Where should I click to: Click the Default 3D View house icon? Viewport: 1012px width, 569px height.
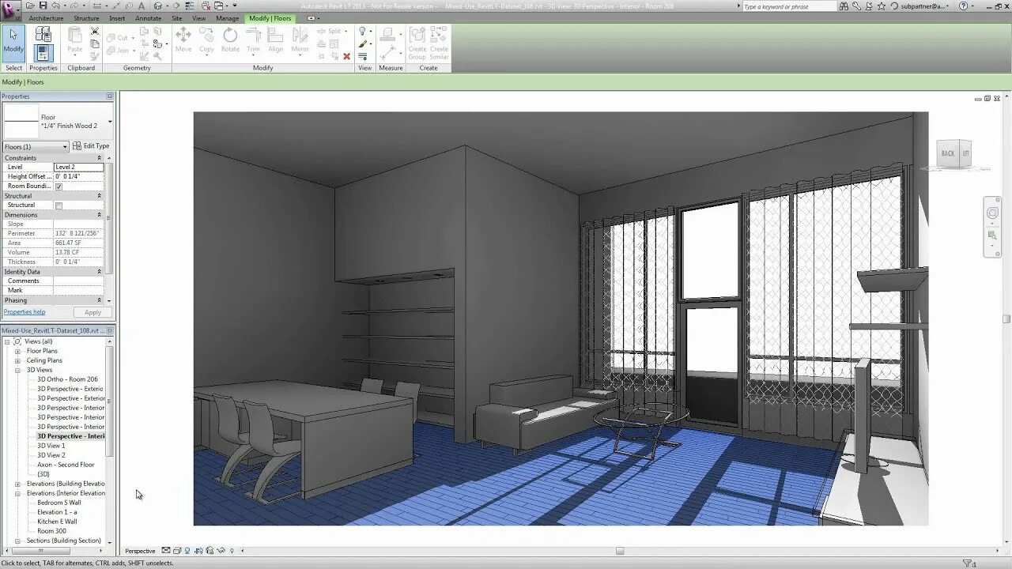(x=158, y=6)
